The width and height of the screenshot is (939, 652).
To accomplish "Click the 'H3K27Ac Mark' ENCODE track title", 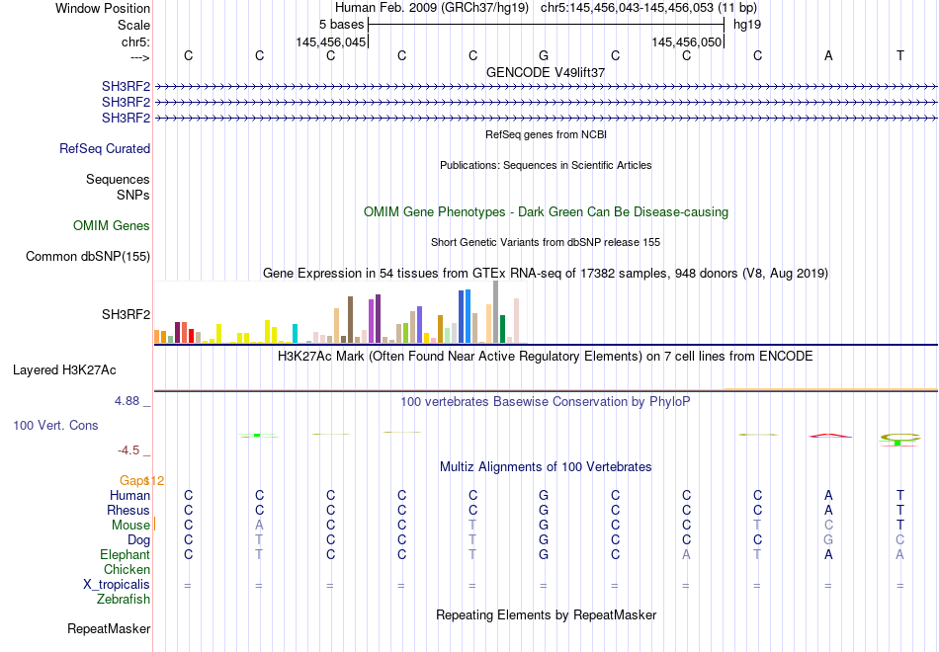I will [x=545, y=357].
